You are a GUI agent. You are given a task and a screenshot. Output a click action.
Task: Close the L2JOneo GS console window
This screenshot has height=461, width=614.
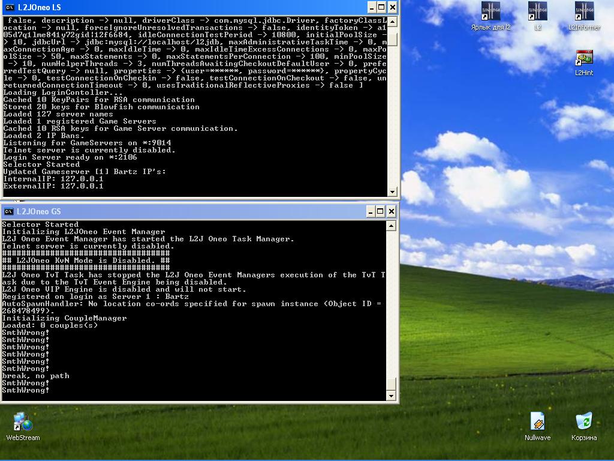tap(391, 212)
